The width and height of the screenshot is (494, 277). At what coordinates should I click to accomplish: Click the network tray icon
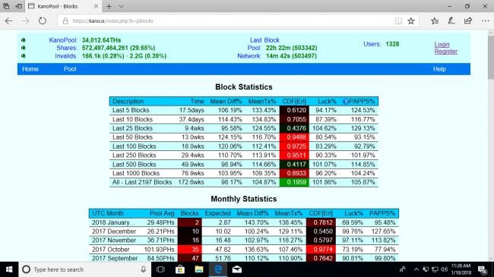point(435,269)
